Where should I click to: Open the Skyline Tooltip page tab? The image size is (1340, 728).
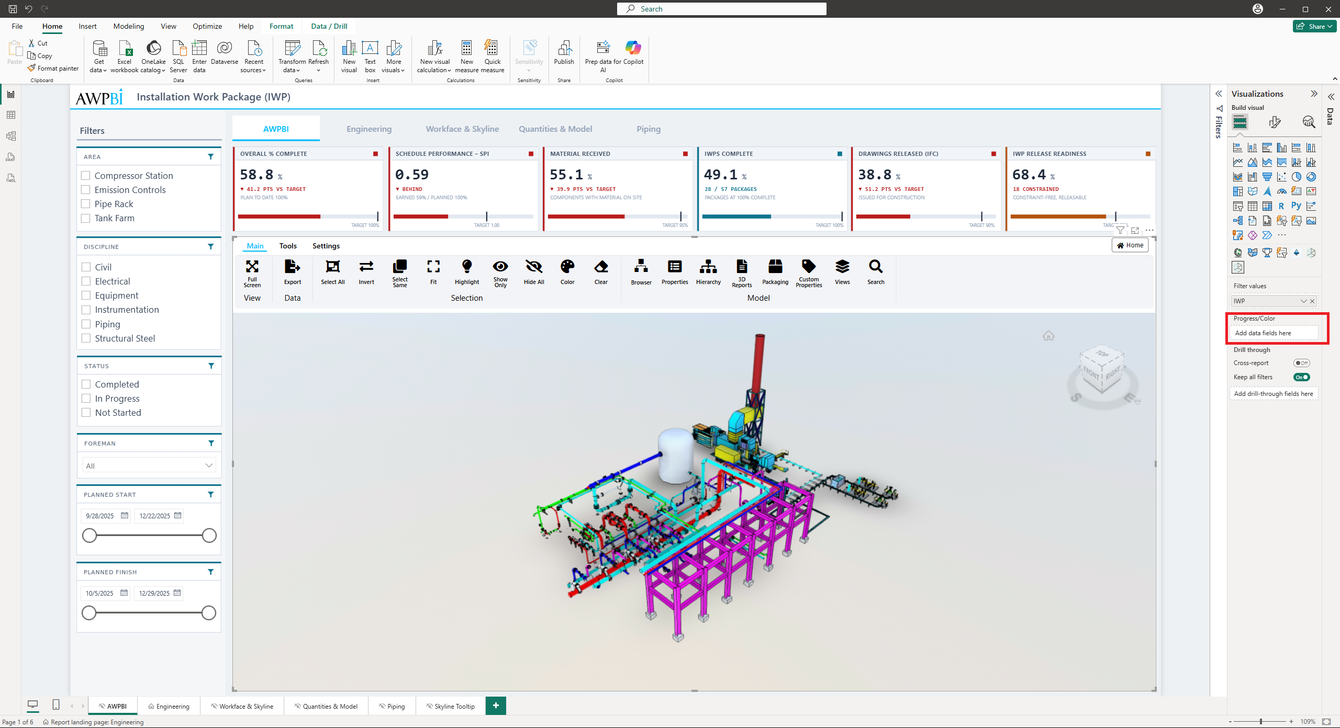[450, 706]
